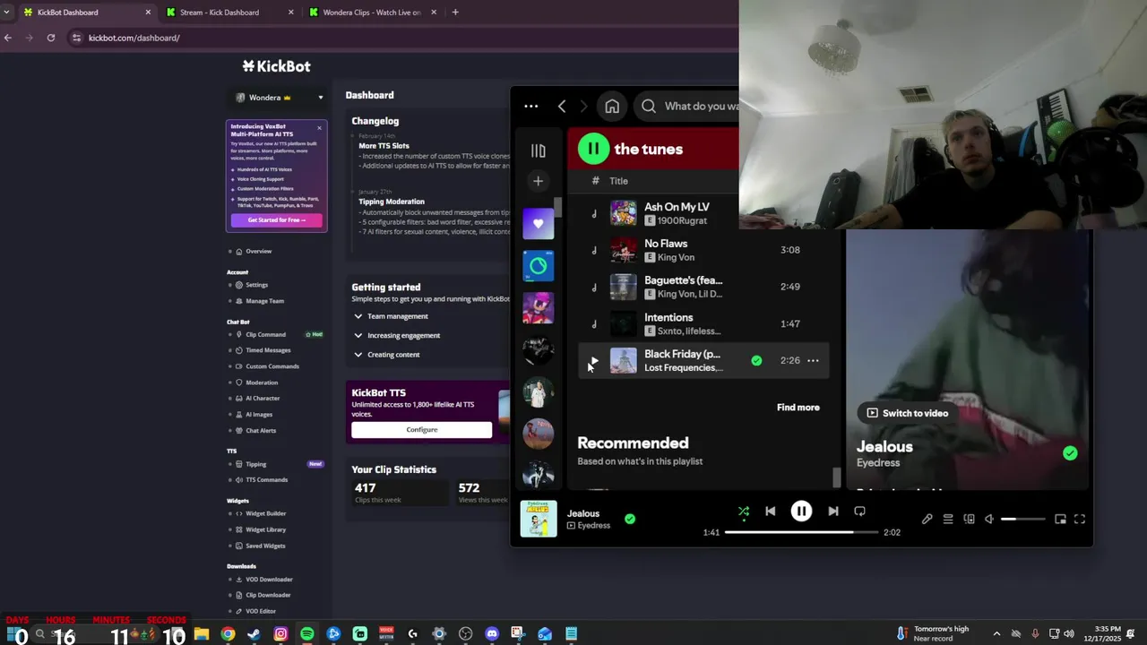Image resolution: width=1147 pixels, height=645 pixels.
Task: Select the Intentions track row
Action: pyautogui.click(x=703, y=324)
